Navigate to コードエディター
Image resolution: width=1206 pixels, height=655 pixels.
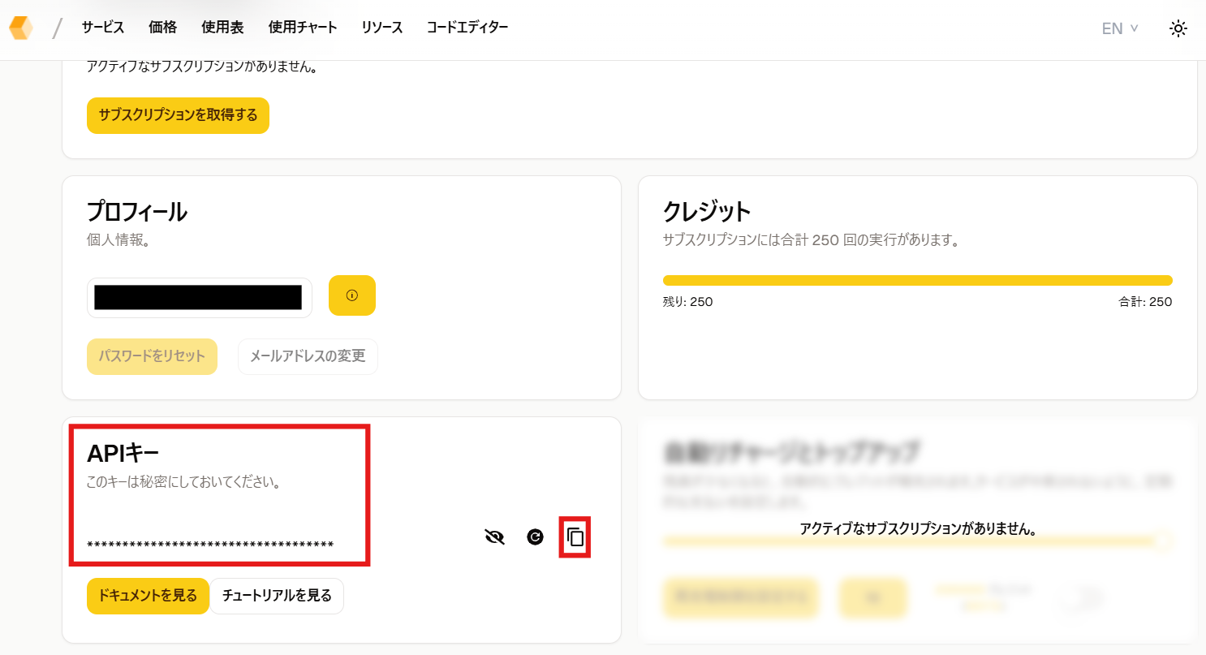tap(467, 28)
